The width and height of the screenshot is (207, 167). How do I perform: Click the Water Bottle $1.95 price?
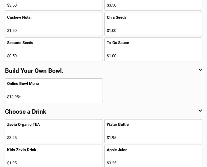tap(112, 138)
